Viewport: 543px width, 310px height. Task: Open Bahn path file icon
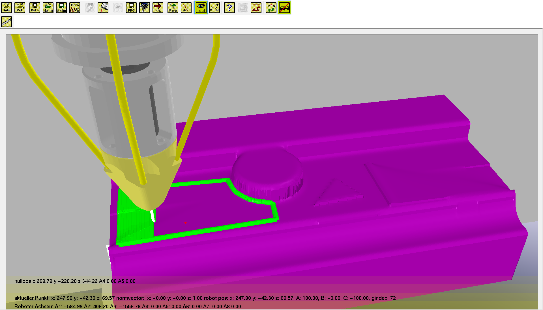pos(48,8)
